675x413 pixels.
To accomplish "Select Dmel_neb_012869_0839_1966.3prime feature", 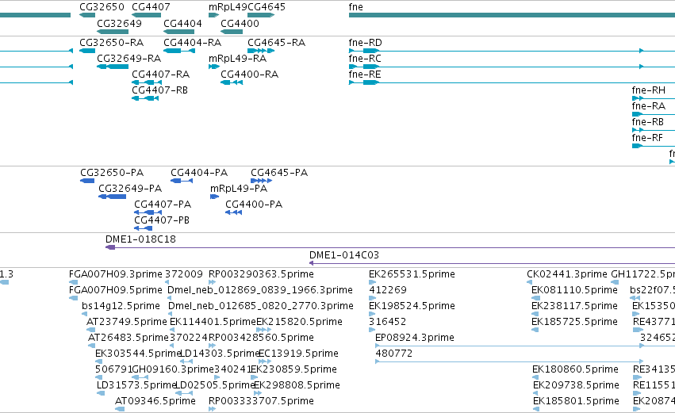I will tap(260, 290).
